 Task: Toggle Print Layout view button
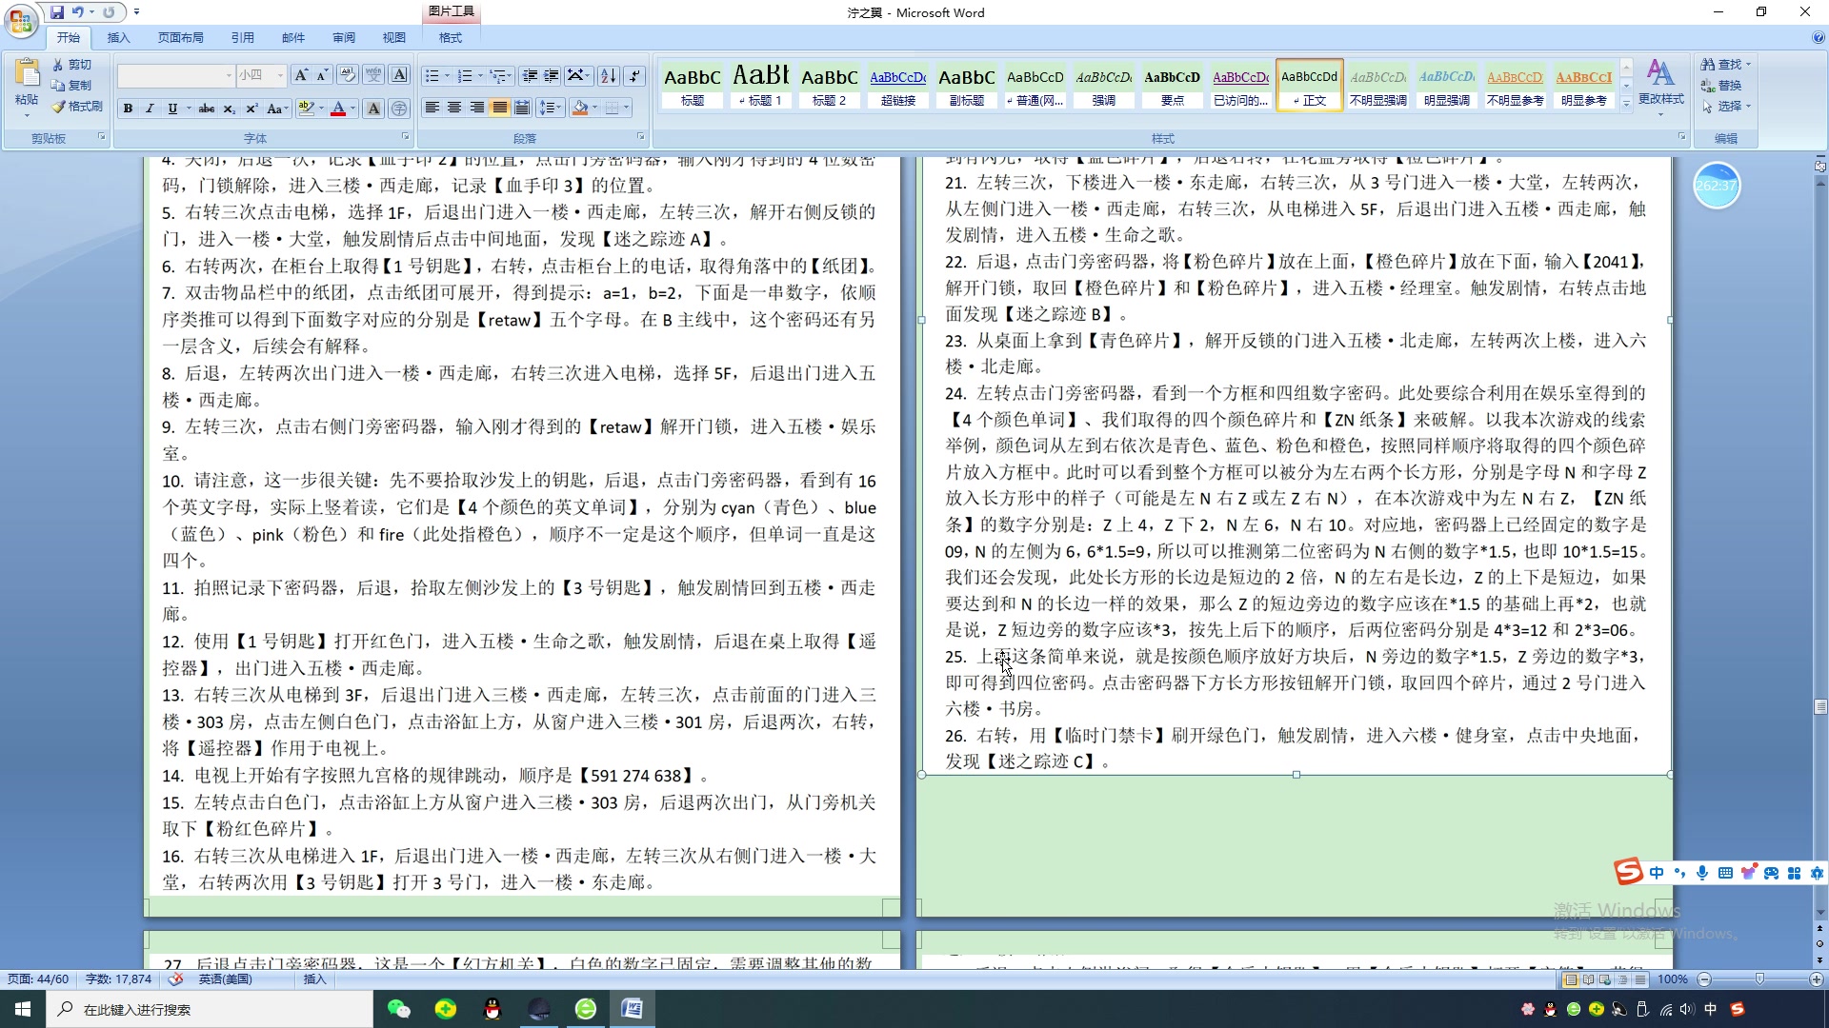pyautogui.click(x=1571, y=979)
